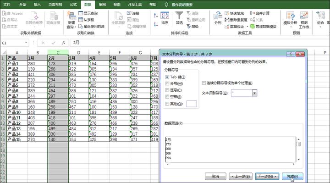The width and height of the screenshot is (330, 183).
Task: Open Recent Sources (最近使用的源)
Action: coord(91,26)
